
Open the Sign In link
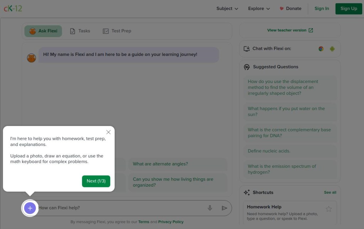(x=322, y=9)
